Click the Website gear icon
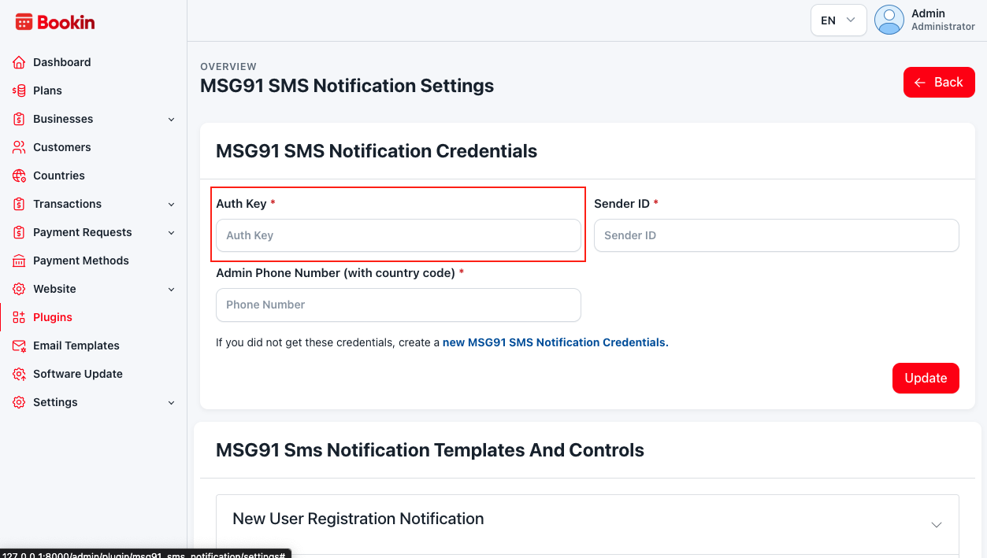This screenshot has width=987, height=558. (x=19, y=289)
